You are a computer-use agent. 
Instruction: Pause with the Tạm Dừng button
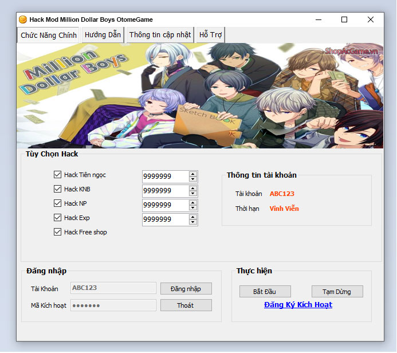coord(337,292)
